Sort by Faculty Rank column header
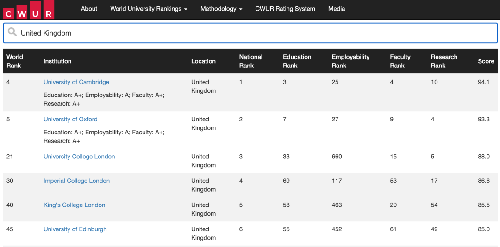500x247 pixels. [x=400, y=61]
